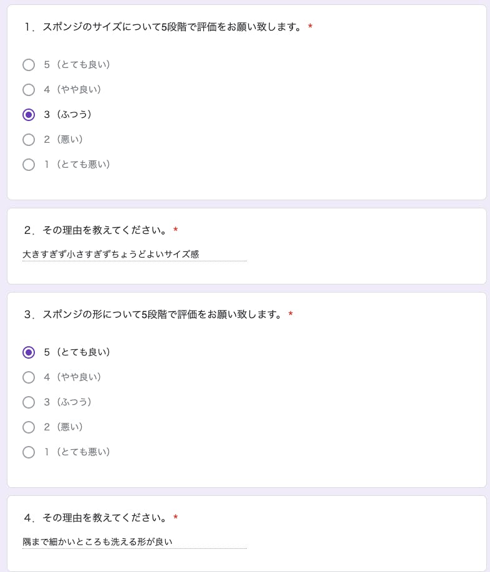
Task: Click question 4 heading その理由を教えてください
Action: point(95,518)
